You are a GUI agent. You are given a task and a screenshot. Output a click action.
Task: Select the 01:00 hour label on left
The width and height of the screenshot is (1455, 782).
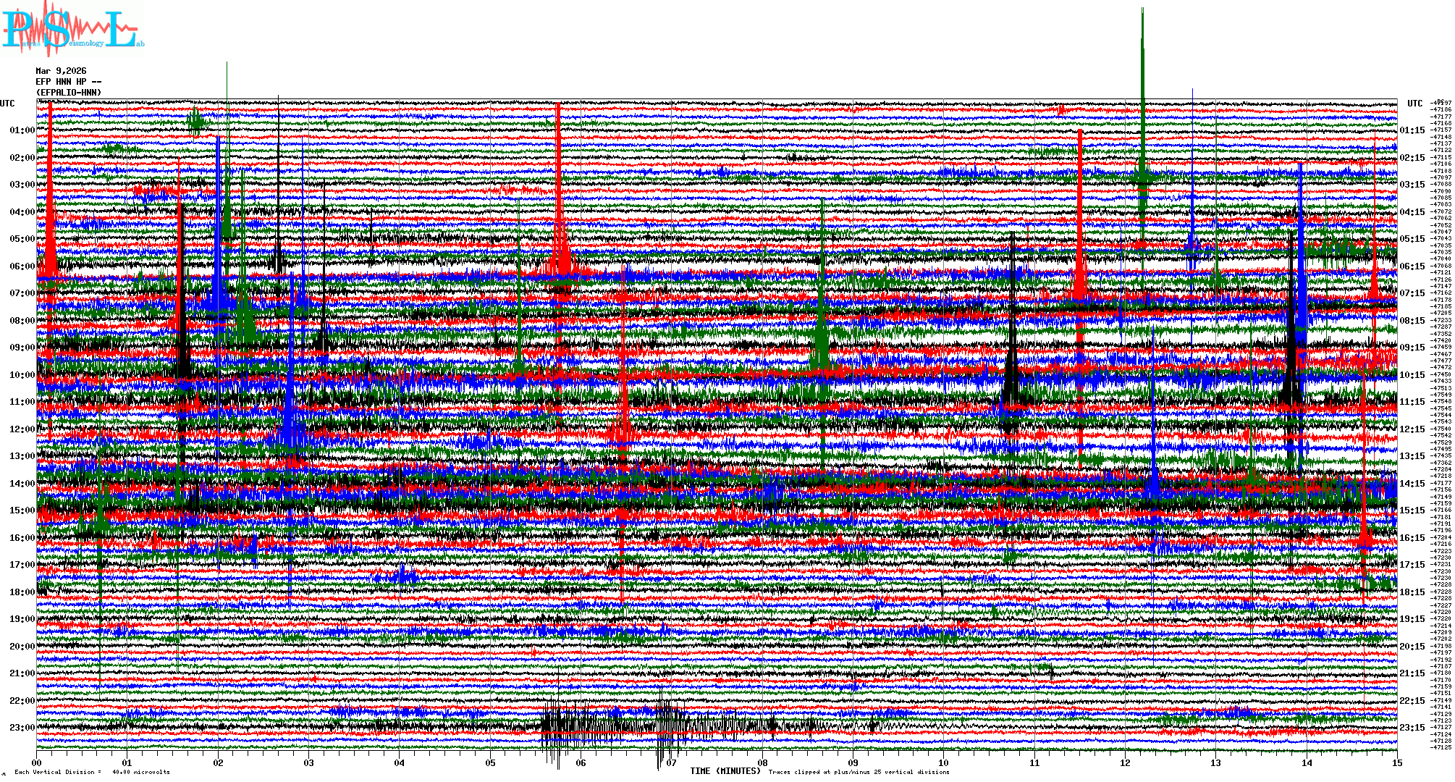point(22,130)
